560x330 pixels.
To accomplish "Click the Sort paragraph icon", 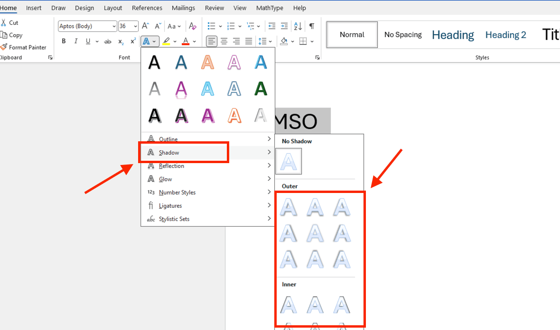I will point(298,26).
